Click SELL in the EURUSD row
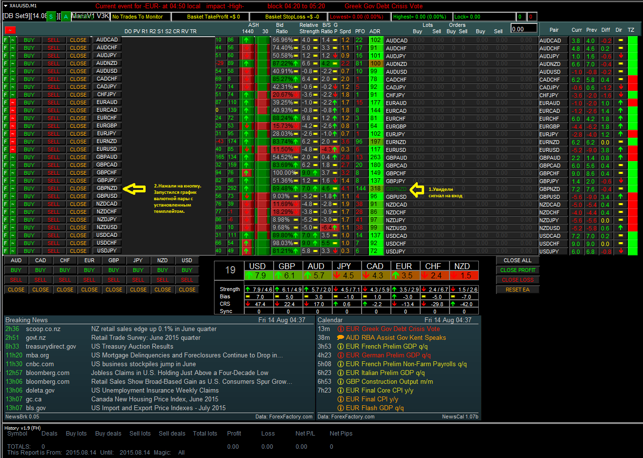643x458 pixels. coord(54,149)
